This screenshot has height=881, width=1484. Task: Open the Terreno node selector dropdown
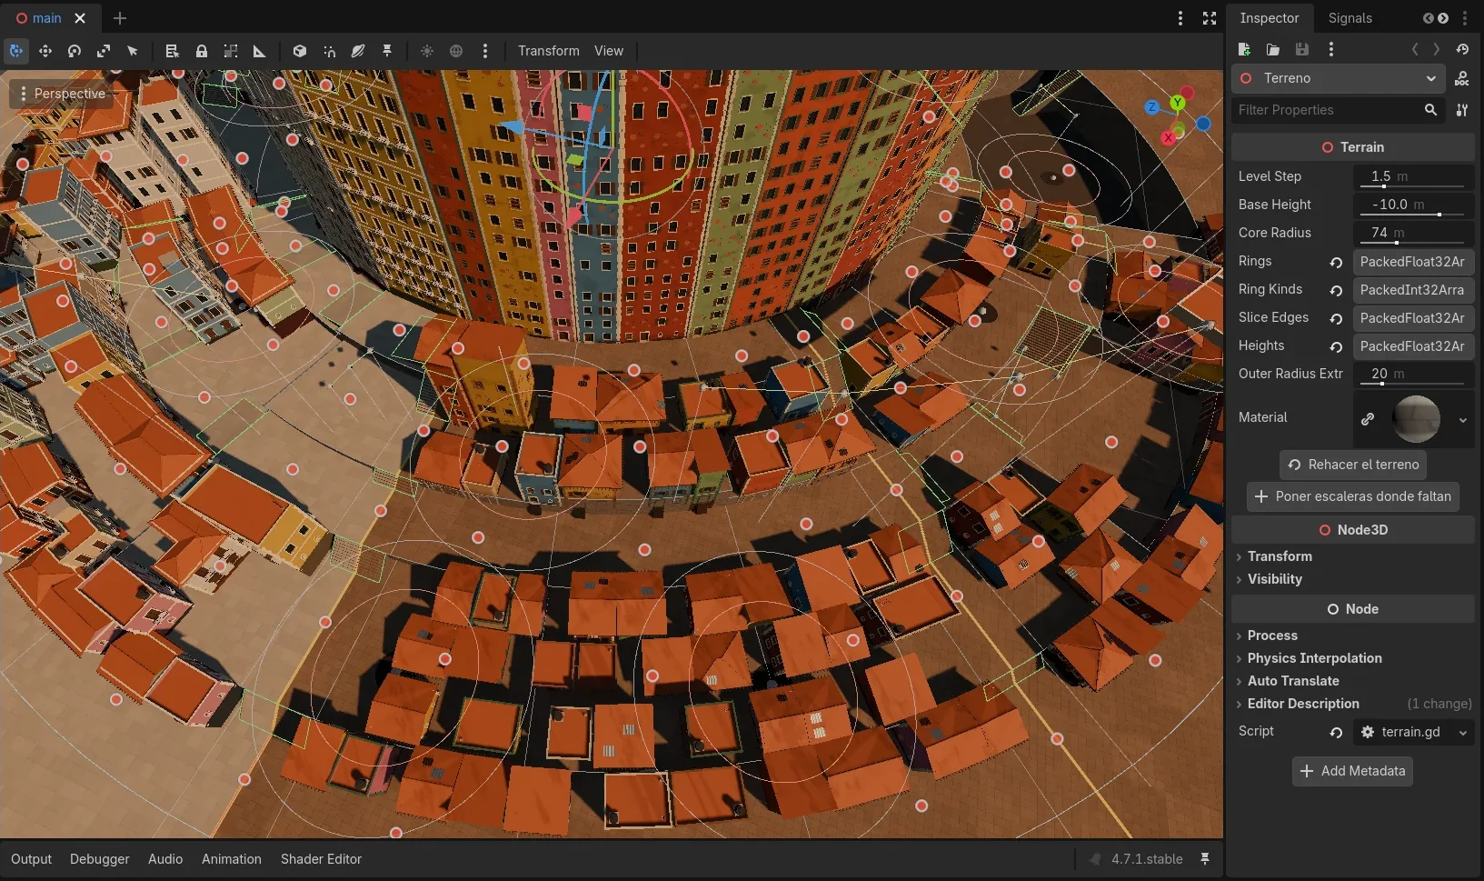(1339, 78)
